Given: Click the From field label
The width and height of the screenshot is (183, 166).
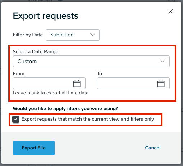Looking at the screenshot, I should (x=19, y=73).
